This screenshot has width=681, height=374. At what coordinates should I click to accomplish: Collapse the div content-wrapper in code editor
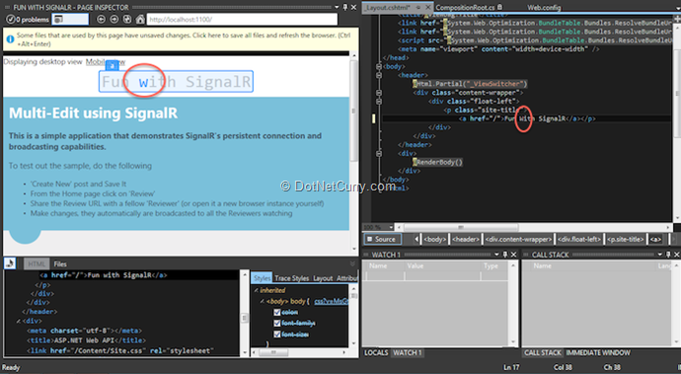[x=379, y=93]
